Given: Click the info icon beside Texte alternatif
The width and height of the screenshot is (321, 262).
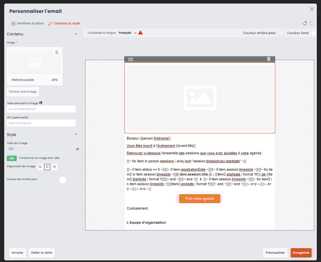Looking at the screenshot, I should point(41,103).
